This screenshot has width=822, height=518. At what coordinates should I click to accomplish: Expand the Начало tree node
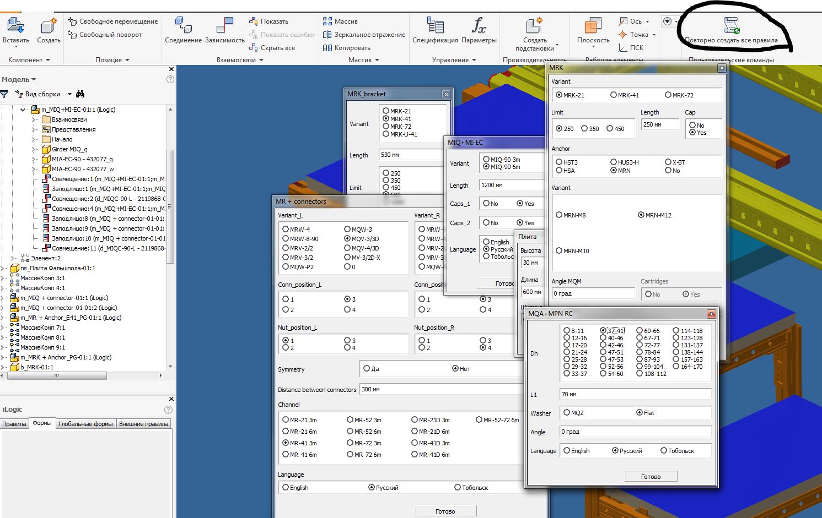pos(35,139)
